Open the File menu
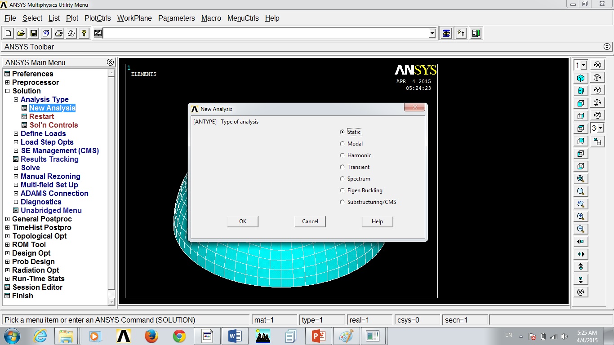 pos(10,18)
